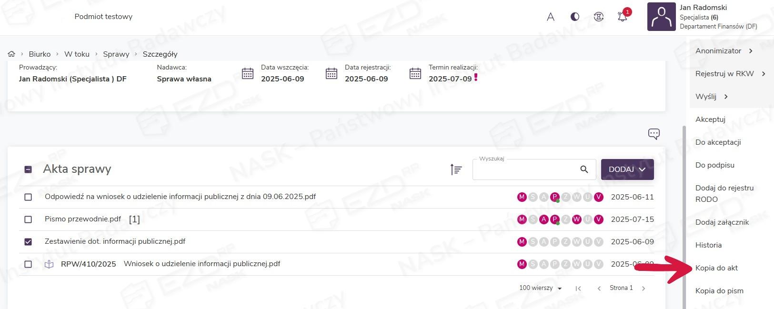774x309 pixels.
Task: Click the search magnifier icon
Action: (584, 169)
